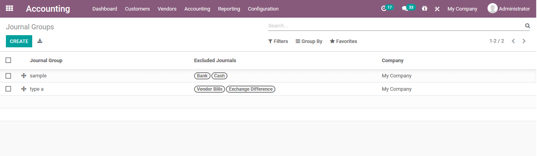Open the debug tools wrench icon
537x156 pixels.
coord(437,9)
